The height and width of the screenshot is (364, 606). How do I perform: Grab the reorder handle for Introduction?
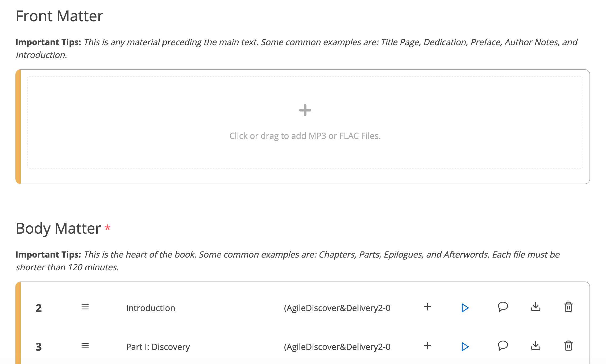pos(85,307)
